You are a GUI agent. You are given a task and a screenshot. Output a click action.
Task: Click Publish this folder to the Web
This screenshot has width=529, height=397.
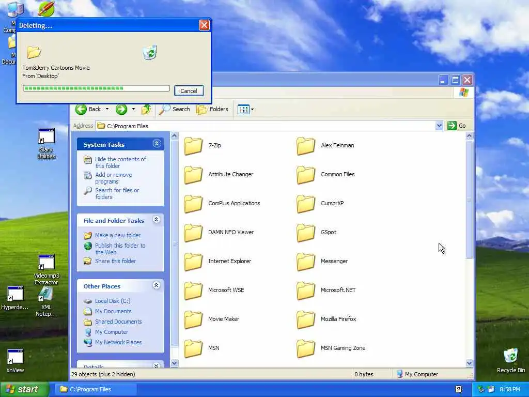pos(120,249)
